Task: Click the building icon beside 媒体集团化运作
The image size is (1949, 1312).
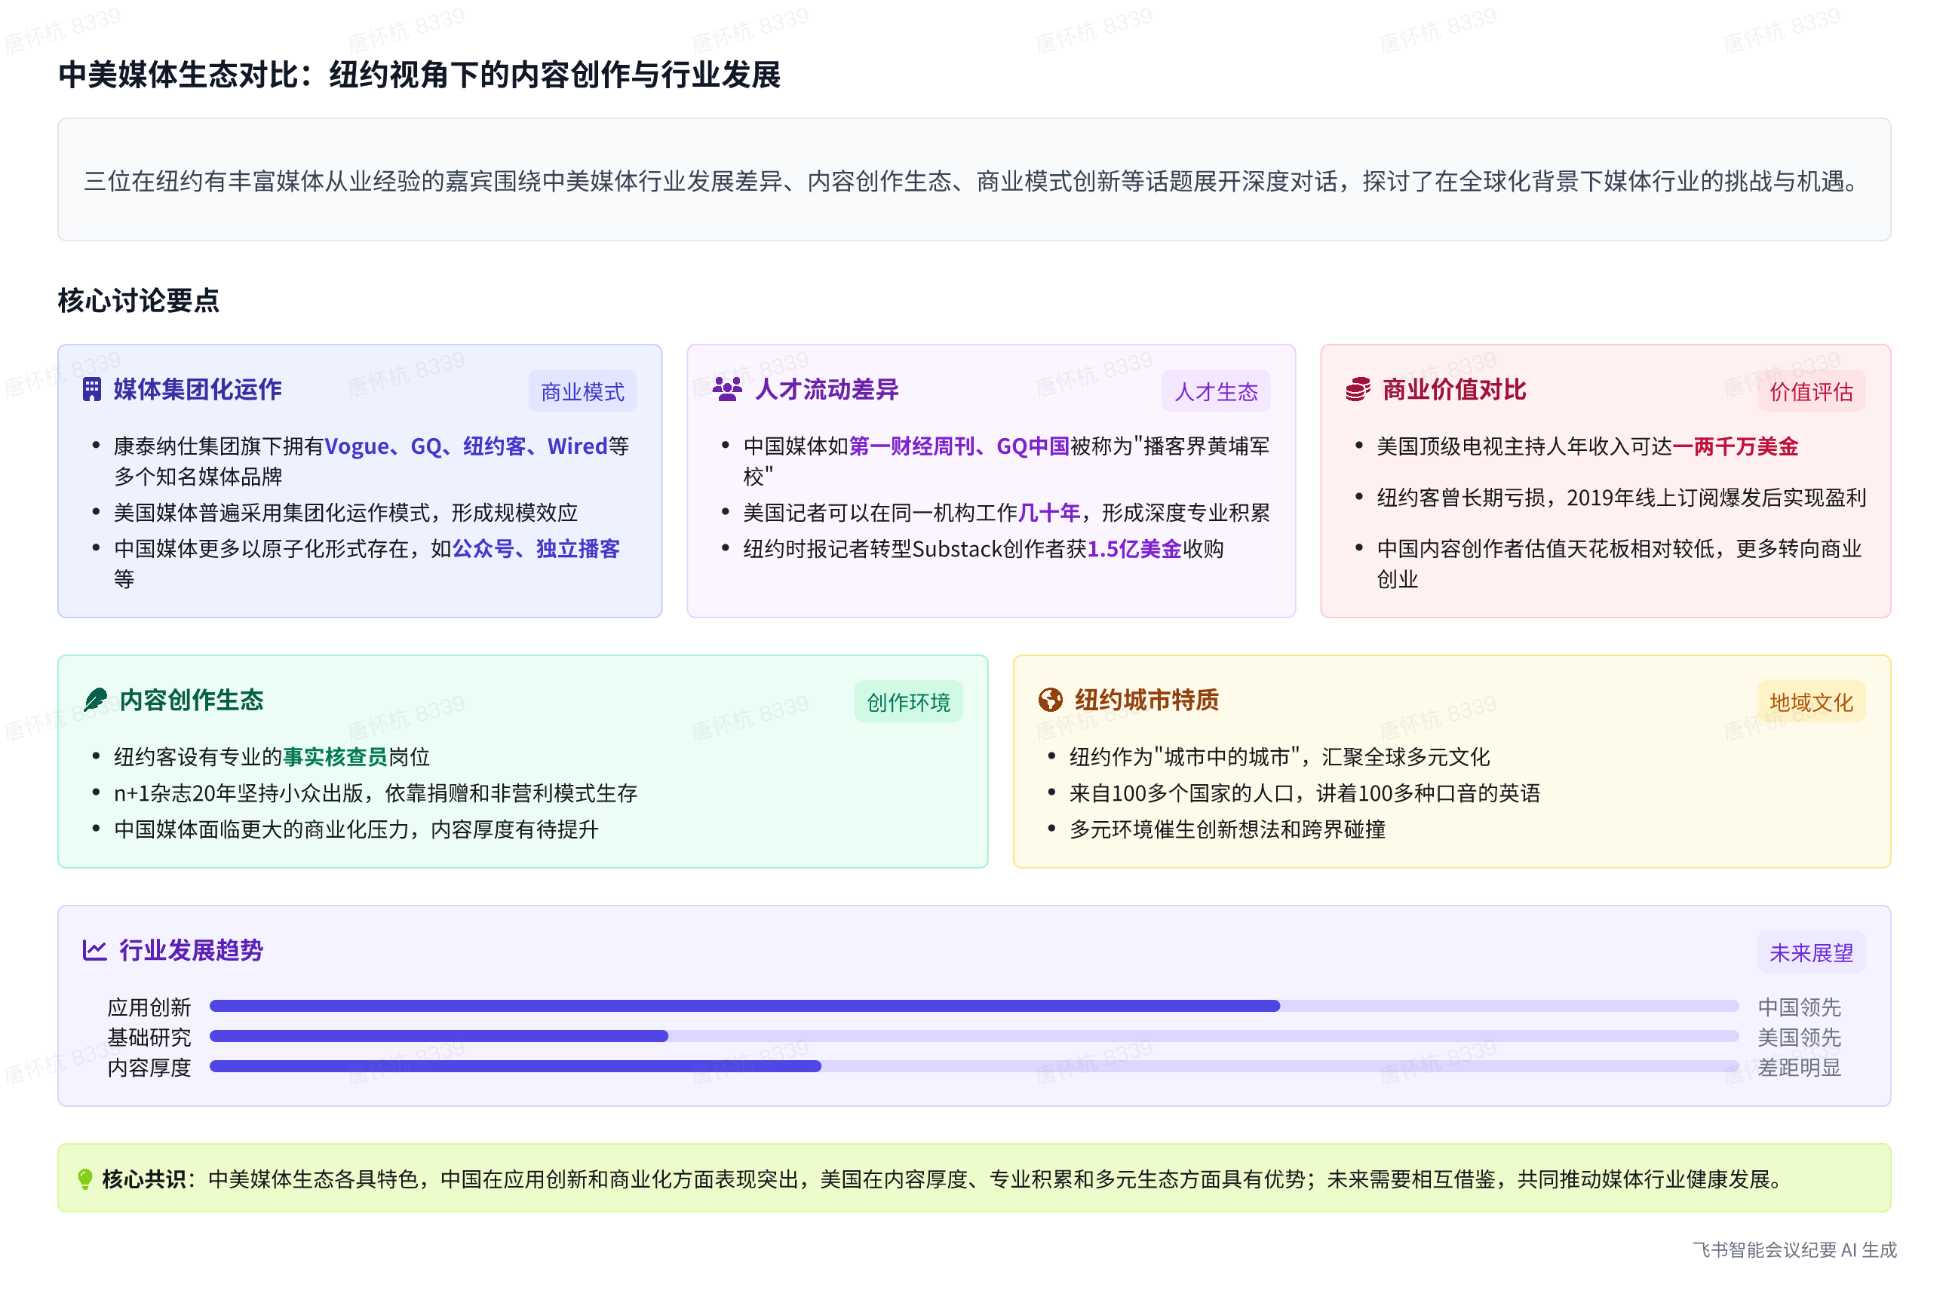Action: [x=92, y=390]
